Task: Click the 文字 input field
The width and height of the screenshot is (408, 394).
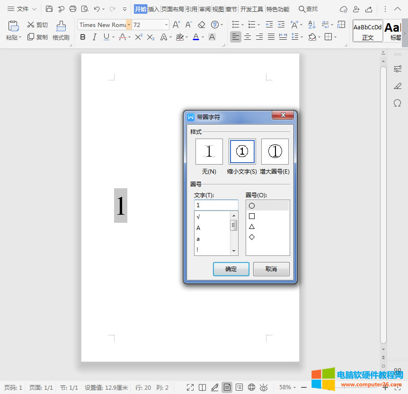Action: (x=216, y=205)
